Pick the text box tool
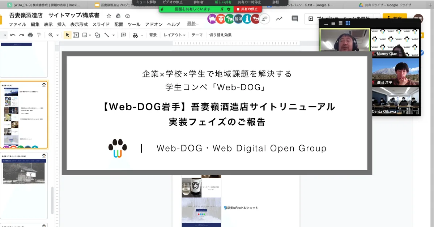Viewport: 434px width, 227px height. 76,35
